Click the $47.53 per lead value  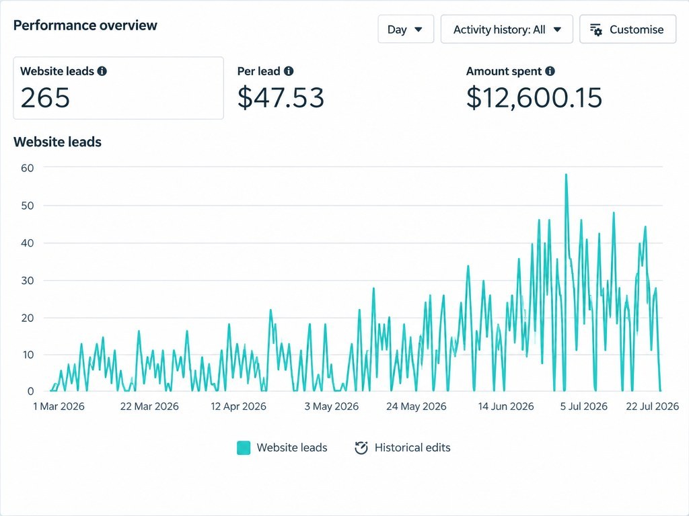point(281,97)
